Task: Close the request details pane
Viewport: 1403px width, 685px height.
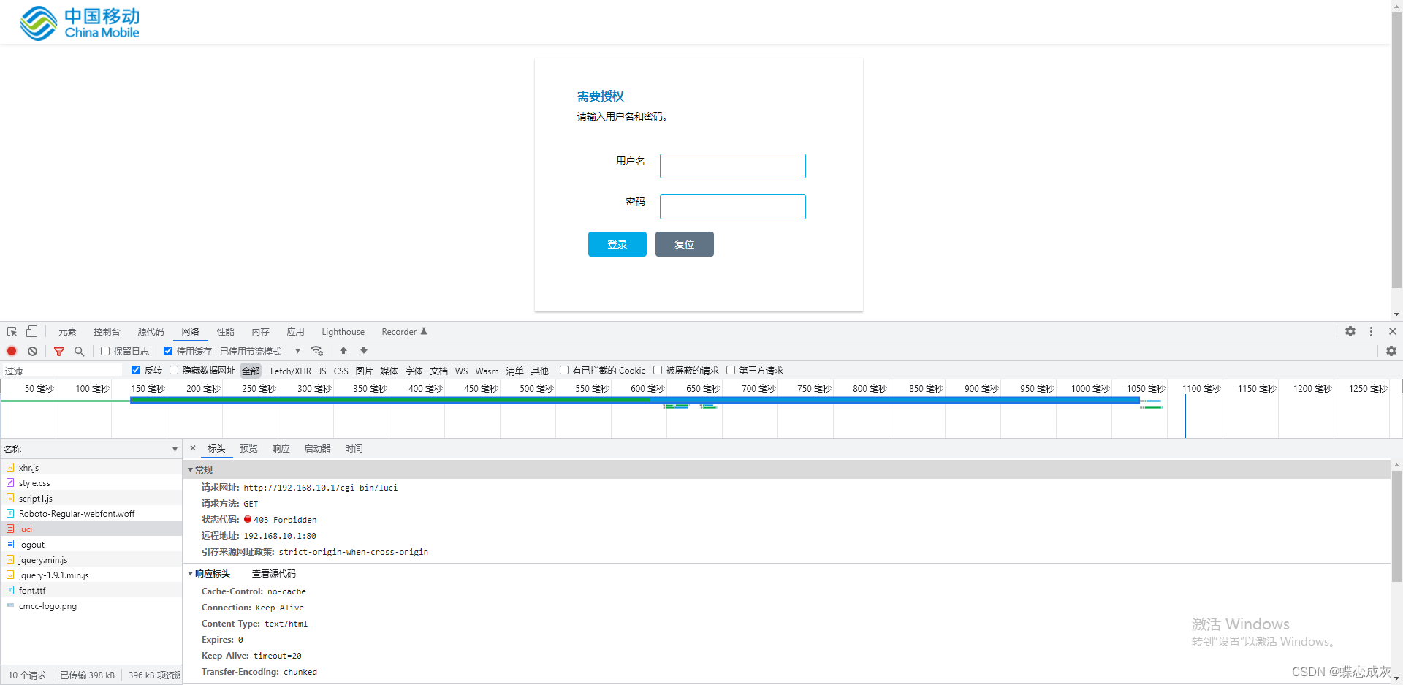Action: pyautogui.click(x=193, y=448)
